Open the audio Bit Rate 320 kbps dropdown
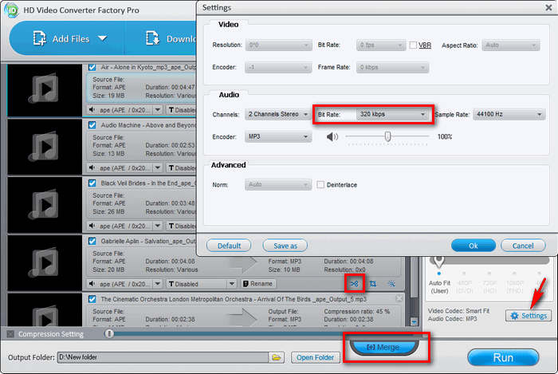This screenshot has height=374, width=558. (392, 114)
